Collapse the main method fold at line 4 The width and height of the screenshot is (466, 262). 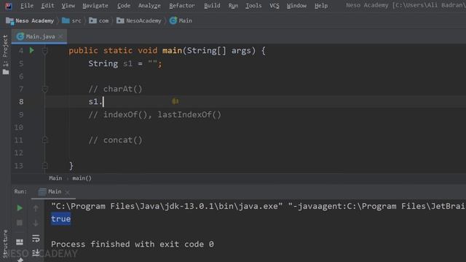click(45, 51)
